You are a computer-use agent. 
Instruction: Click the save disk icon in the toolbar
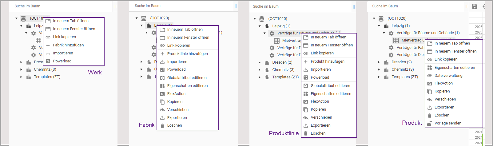(x=475, y=6)
